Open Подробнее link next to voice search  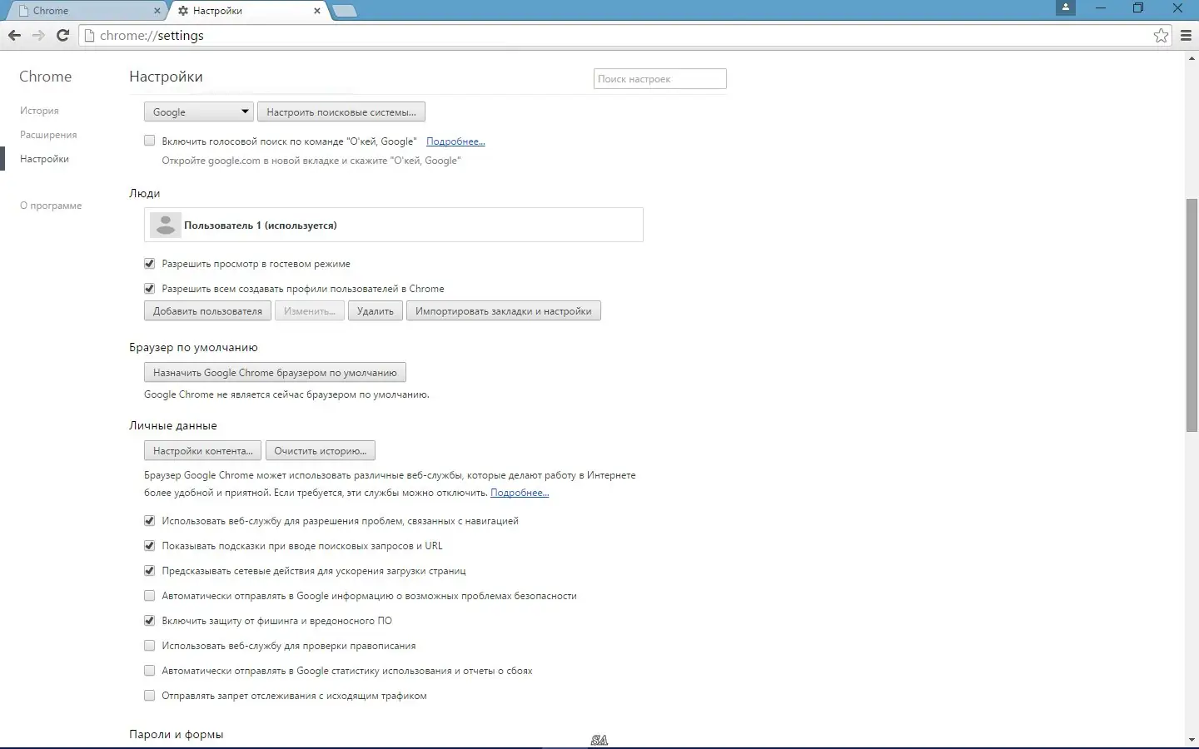click(455, 141)
